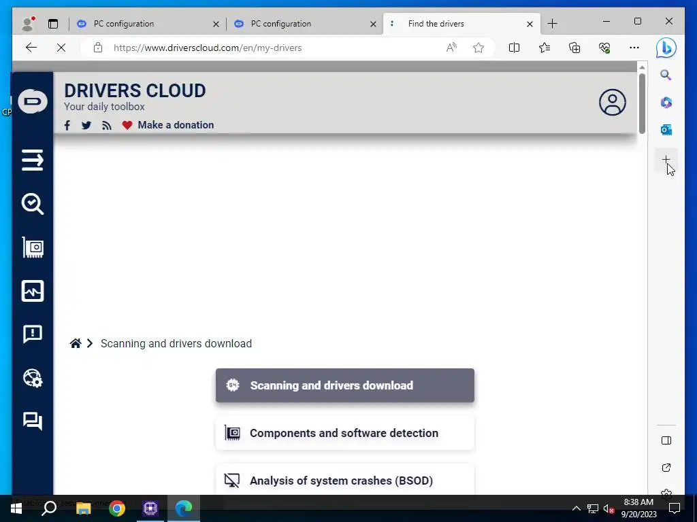Go back to previous page
697x522 pixels.
click(x=31, y=48)
